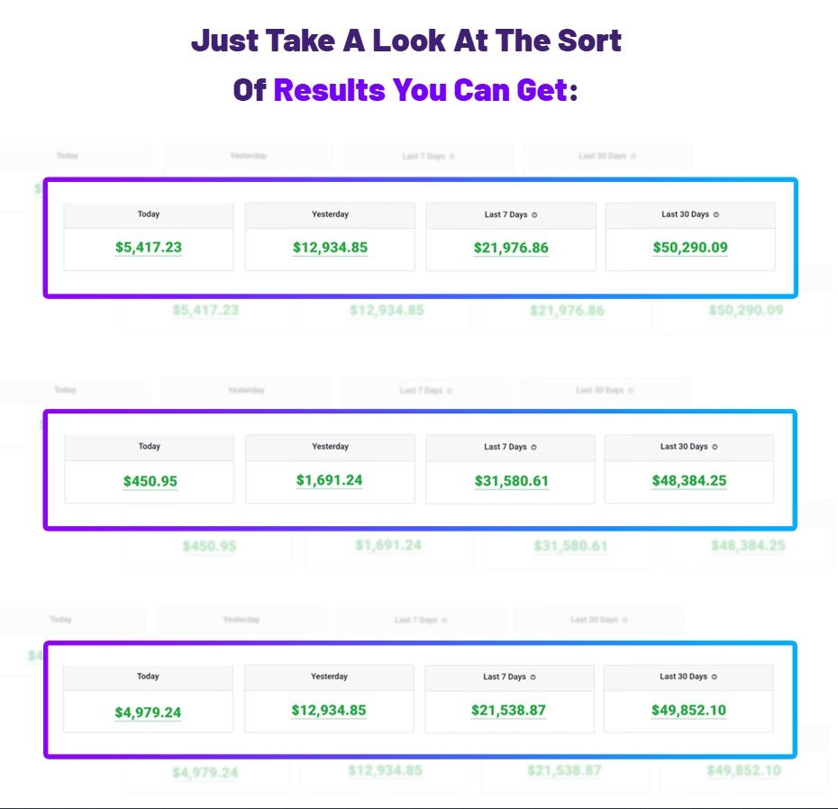Click the sharp $49,852.10 thirty-day earnings link
Viewport: 838px width, 809px height.
[688, 711]
